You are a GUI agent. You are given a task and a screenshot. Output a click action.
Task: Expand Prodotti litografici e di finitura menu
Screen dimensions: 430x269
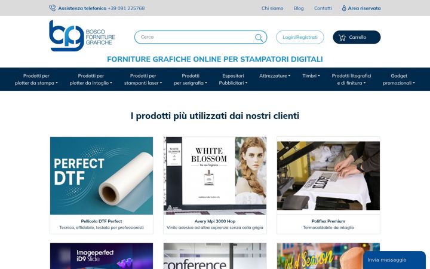tap(351, 80)
